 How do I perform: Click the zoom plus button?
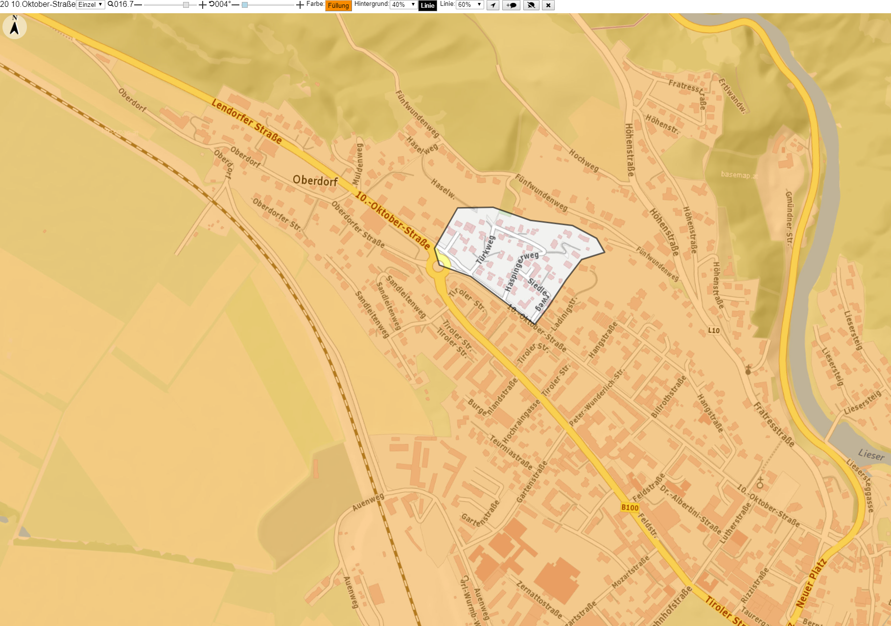[x=202, y=5]
